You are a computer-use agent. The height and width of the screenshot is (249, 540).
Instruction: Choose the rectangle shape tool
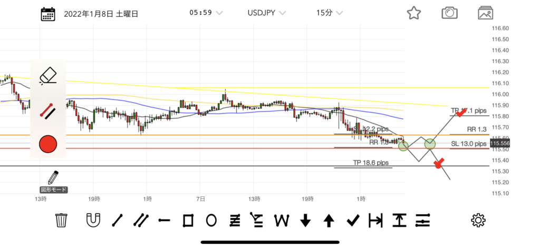coord(187,220)
